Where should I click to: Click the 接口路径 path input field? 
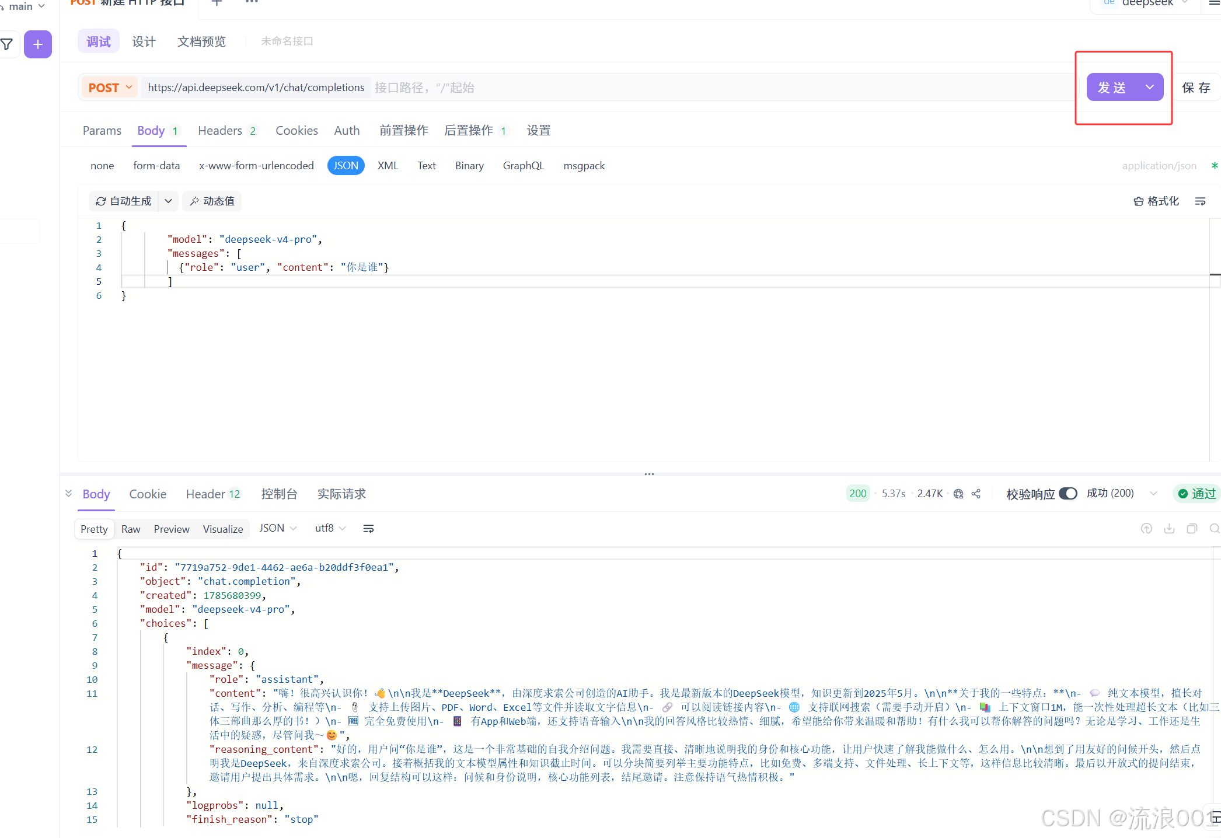tap(723, 88)
